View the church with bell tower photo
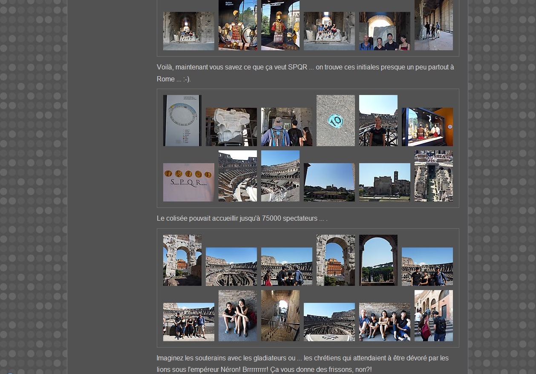The width and height of the screenshot is (536, 374). point(384,182)
